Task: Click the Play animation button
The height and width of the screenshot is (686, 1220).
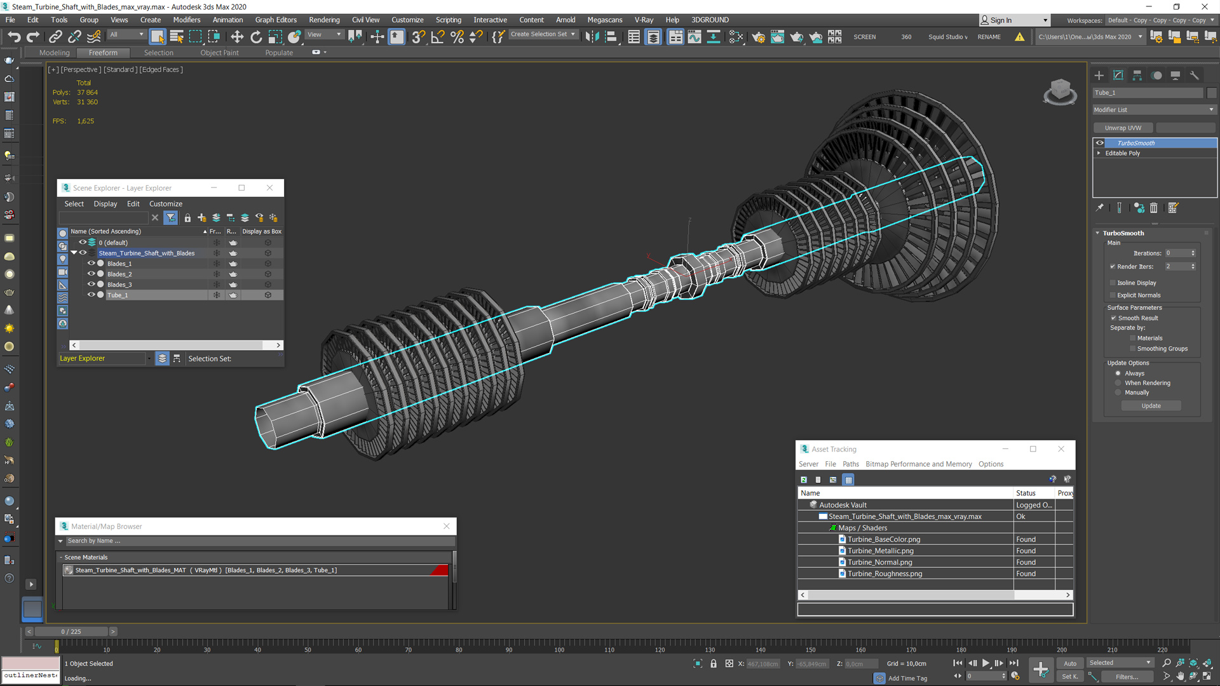Action: tap(986, 663)
